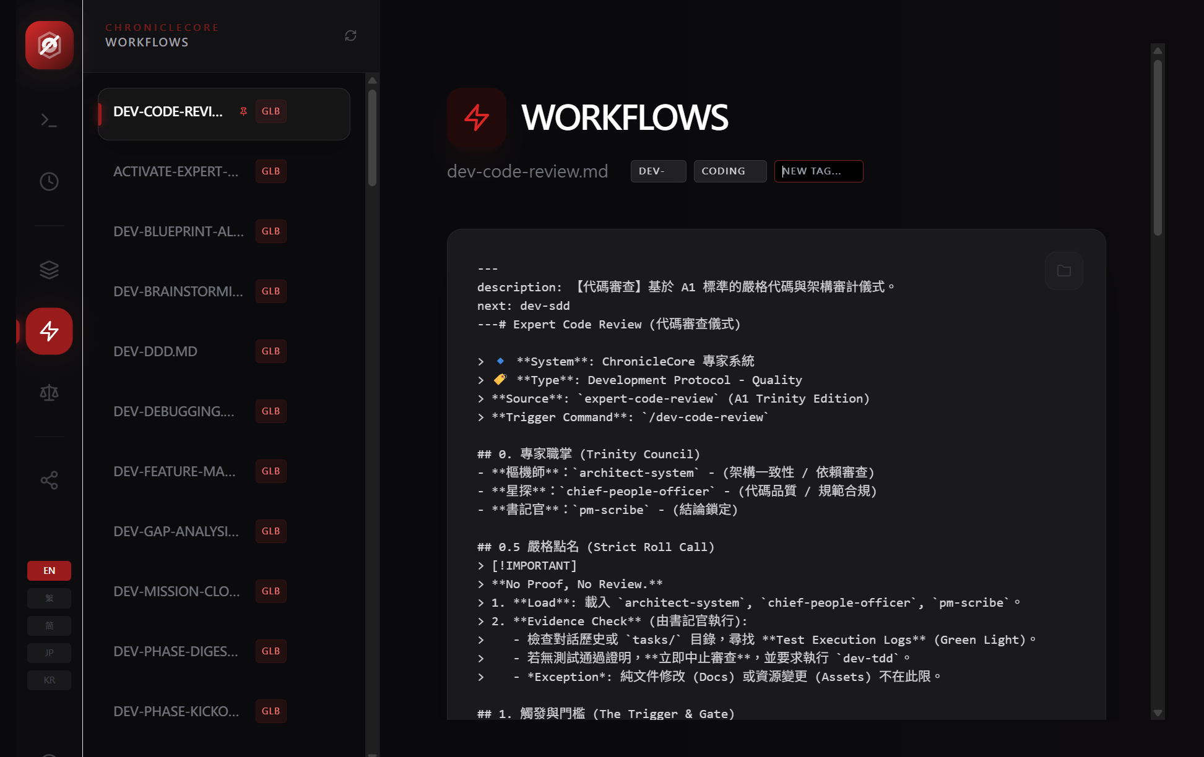1204x757 pixels.
Task: Open the history clock icon
Action: pyautogui.click(x=49, y=181)
